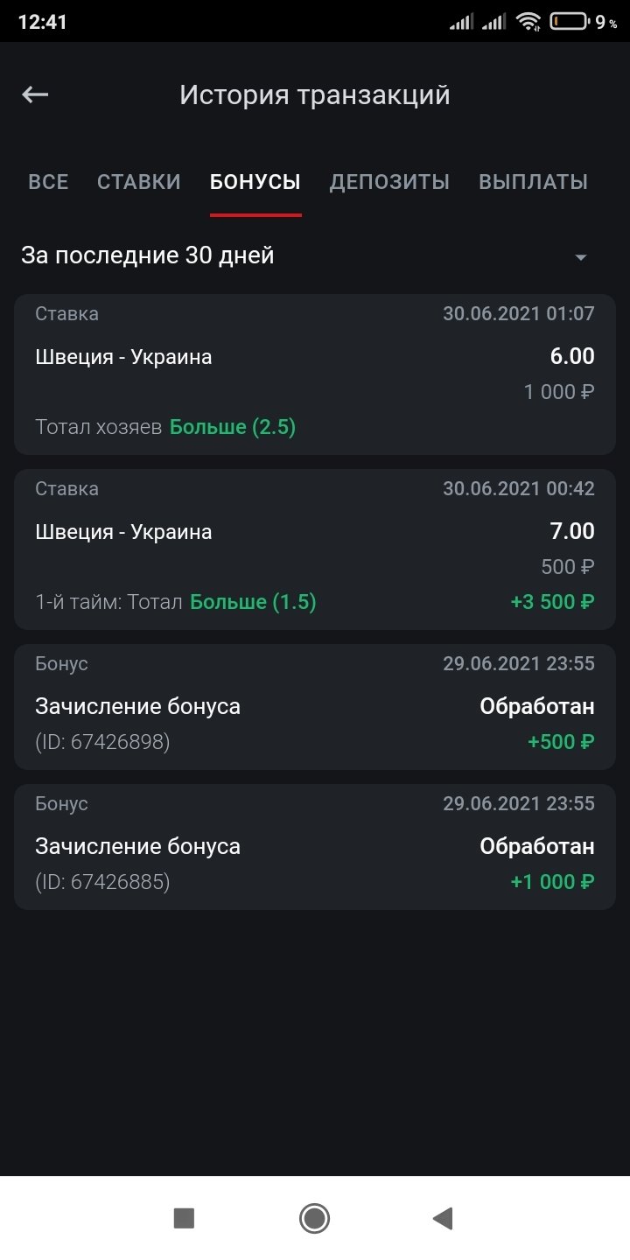Tap the battery icon in status bar
Screen dimensions: 630x1260
(x=570, y=22)
